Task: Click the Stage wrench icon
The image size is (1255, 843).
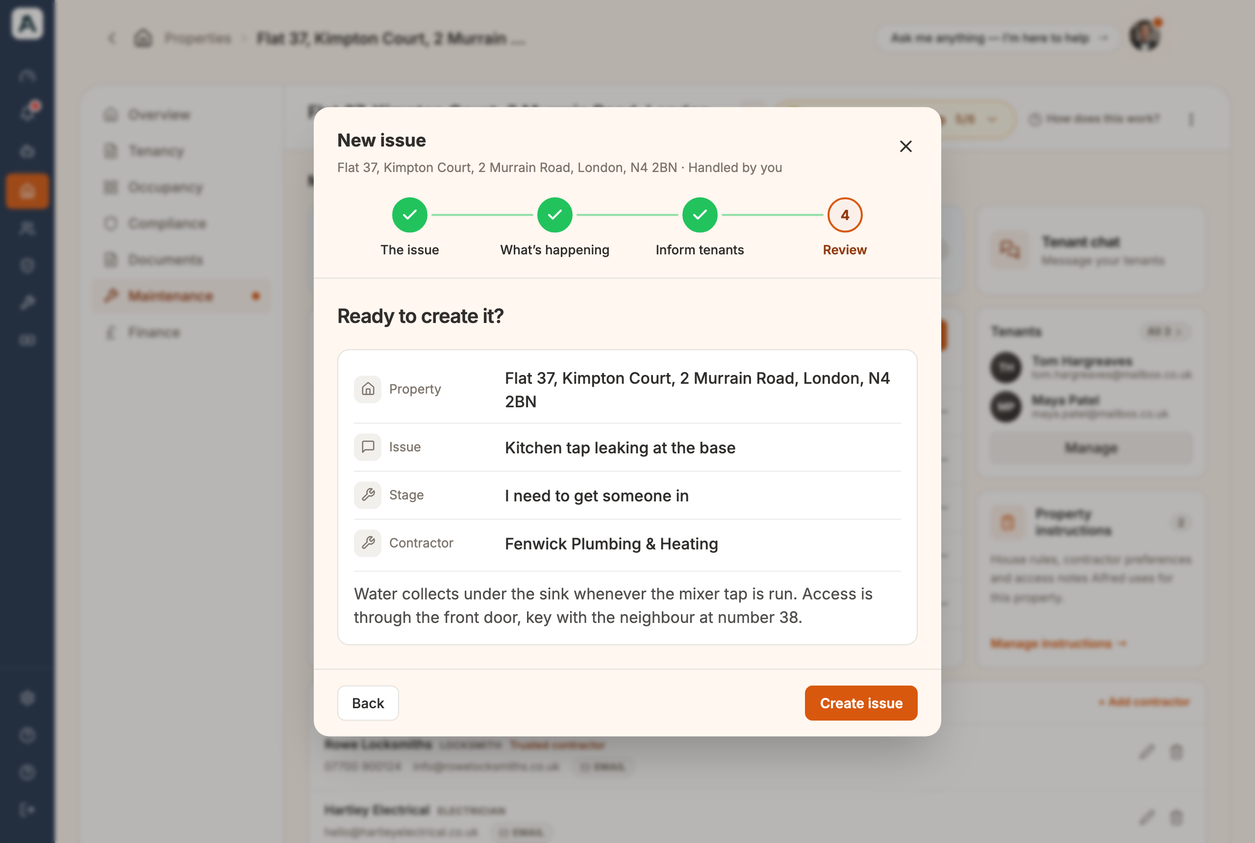Action: click(368, 495)
